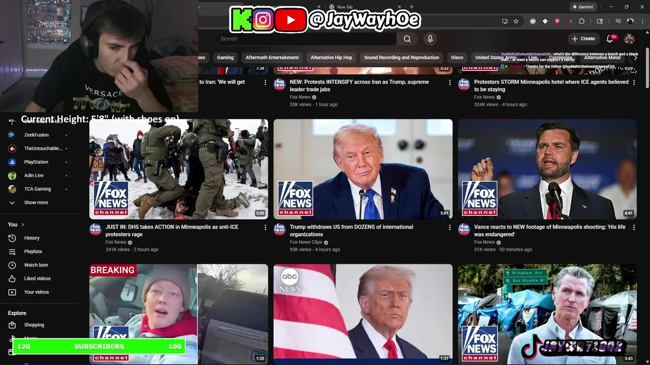The image size is (650, 365).
Task: Open options menu for DHS takes ACTION video
Action: 265,228
